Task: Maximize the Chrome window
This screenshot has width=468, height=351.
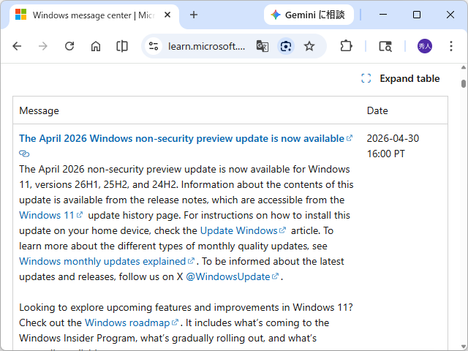Action: [x=417, y=15]
